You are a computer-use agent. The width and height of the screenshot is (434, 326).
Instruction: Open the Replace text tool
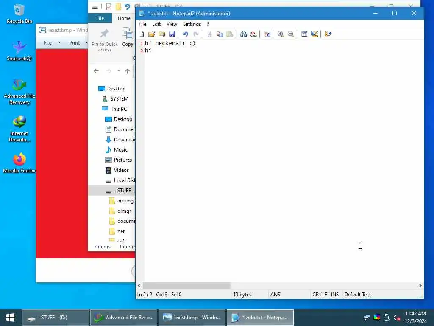click(253, 34)
